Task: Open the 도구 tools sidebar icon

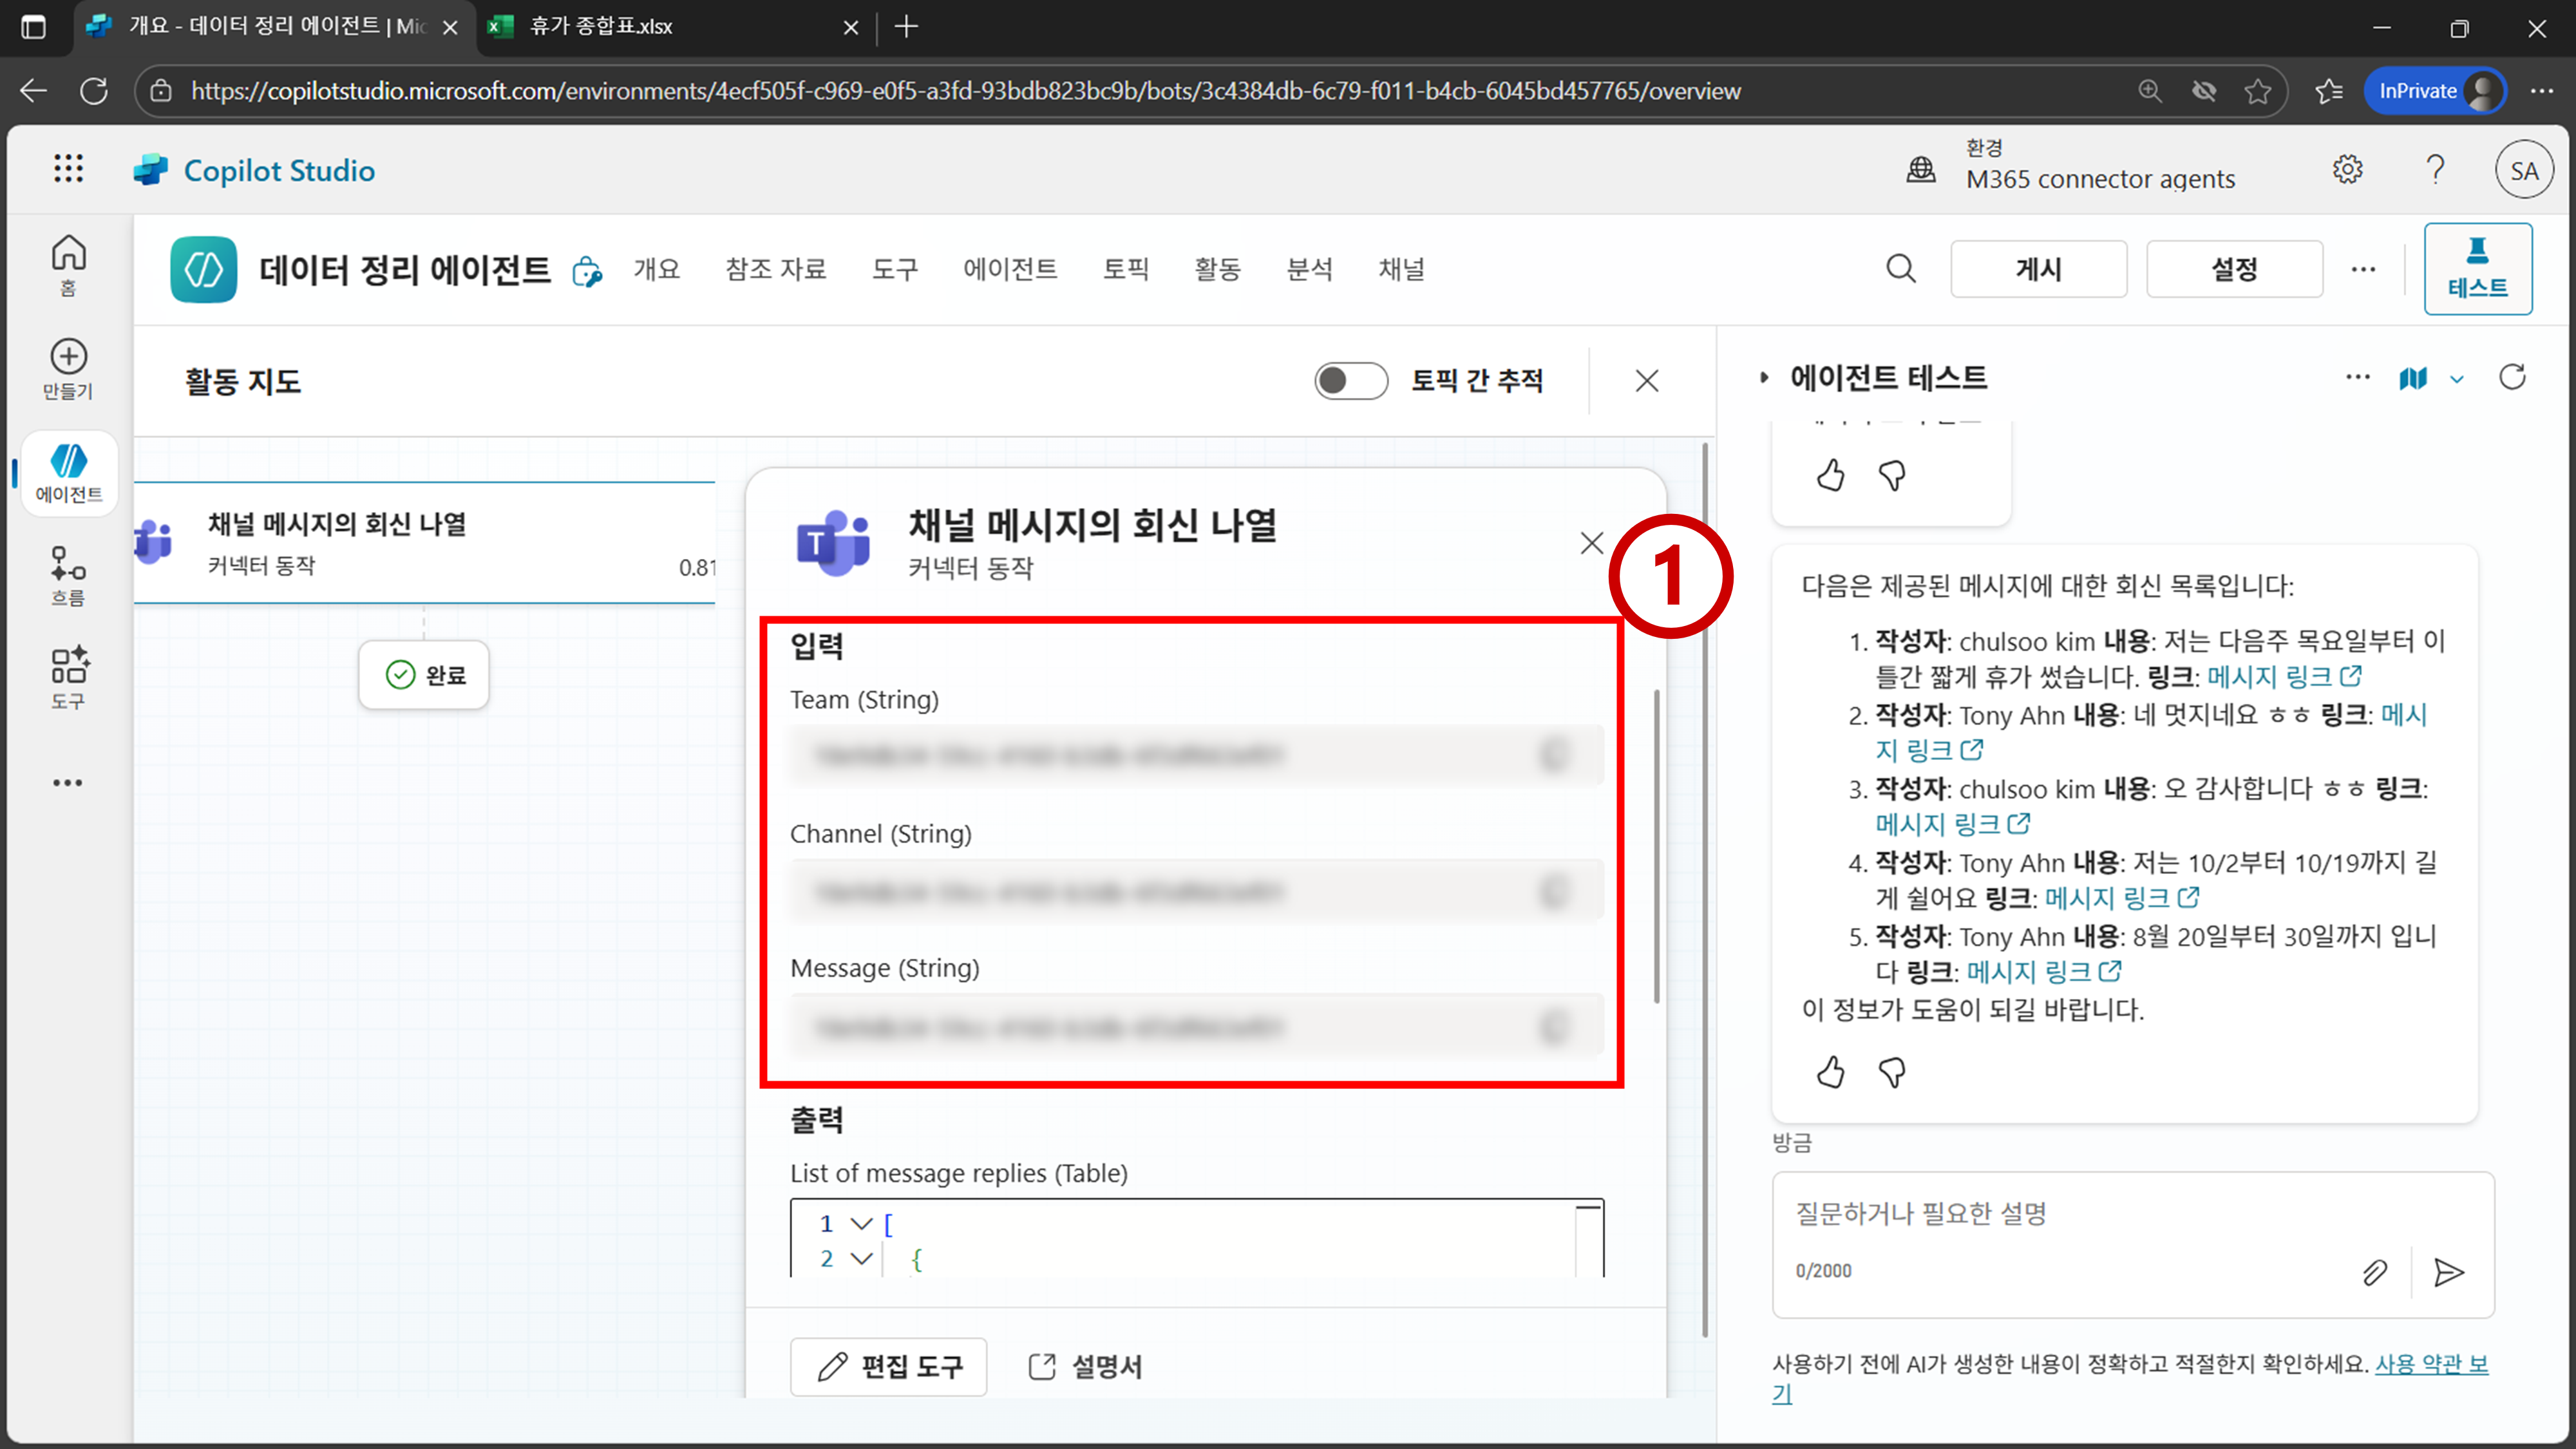Action: click(68, 677)
